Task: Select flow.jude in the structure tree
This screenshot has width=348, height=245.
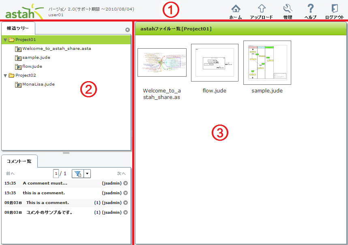Action: coord(32,67)
